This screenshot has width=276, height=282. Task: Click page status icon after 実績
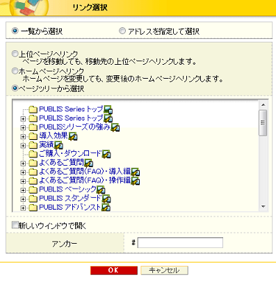coord(59,146)
